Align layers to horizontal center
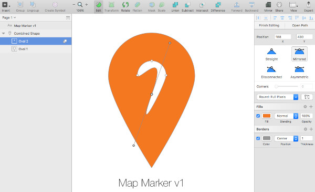This screenshot has height=192, width=315. coord(282,18)
